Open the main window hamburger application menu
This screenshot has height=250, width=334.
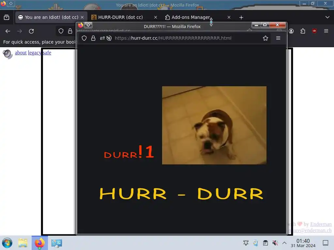pyautogui.click(x=326, y=31)
